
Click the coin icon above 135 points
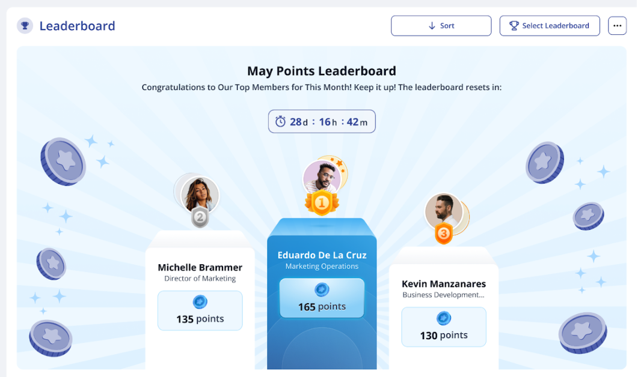(200, 302)
